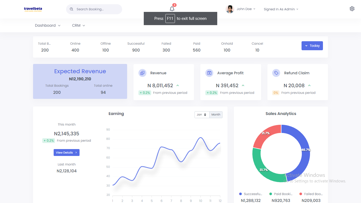Click the search magnifier icon

pyautogui.click(x=71, y=9)
